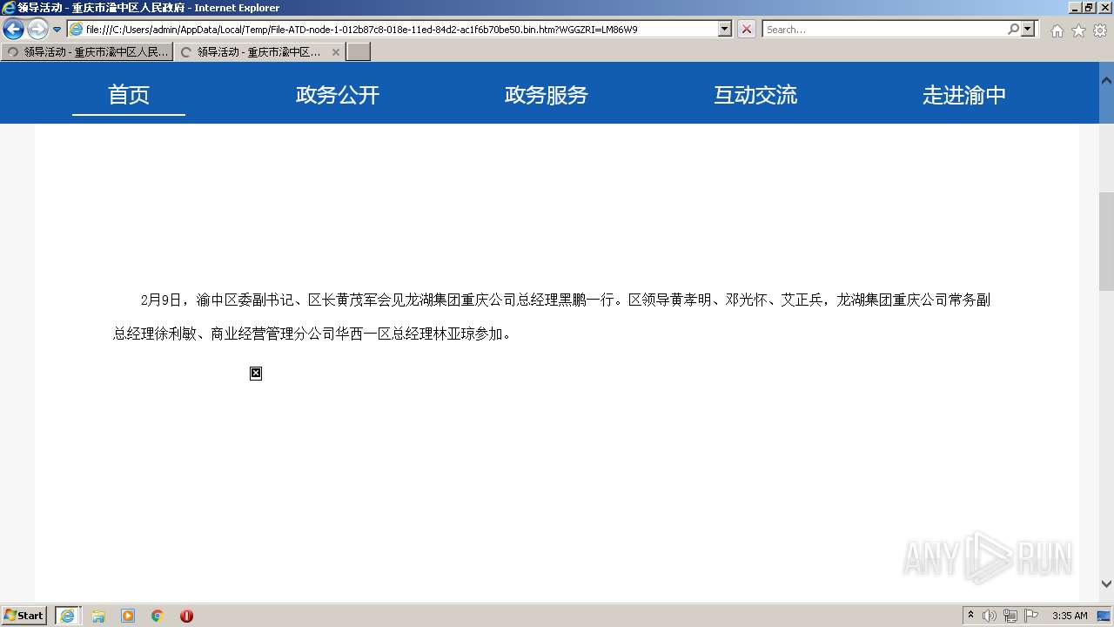The height and width of the screenshot is (627, 1114).
Task: Click the page scrollbar up arrow
Action: [x=1106, y=81]
